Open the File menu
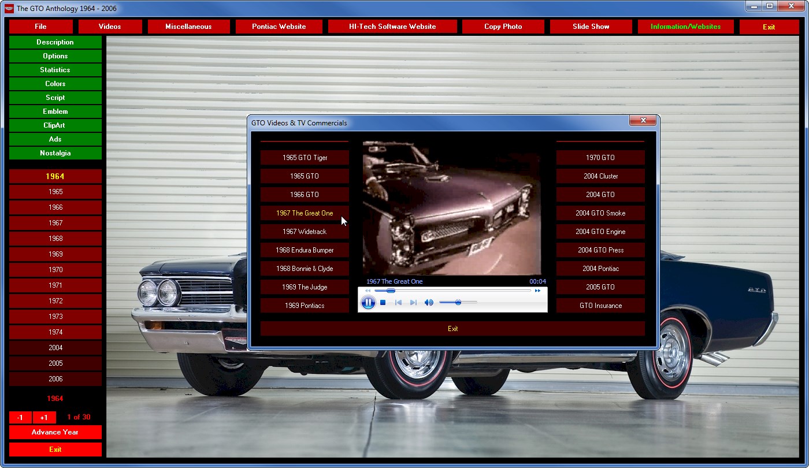This screenshot has height=468, width=809. [40, 27]
